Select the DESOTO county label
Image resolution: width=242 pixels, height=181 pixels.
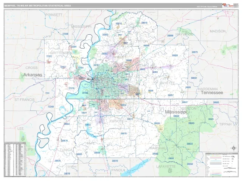[x=117, y=121]
